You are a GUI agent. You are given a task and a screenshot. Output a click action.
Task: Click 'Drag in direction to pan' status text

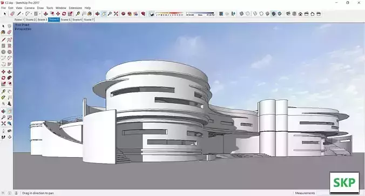point(38,193)
